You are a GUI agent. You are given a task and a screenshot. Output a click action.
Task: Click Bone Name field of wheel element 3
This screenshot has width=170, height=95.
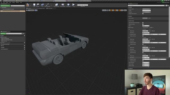146,58
